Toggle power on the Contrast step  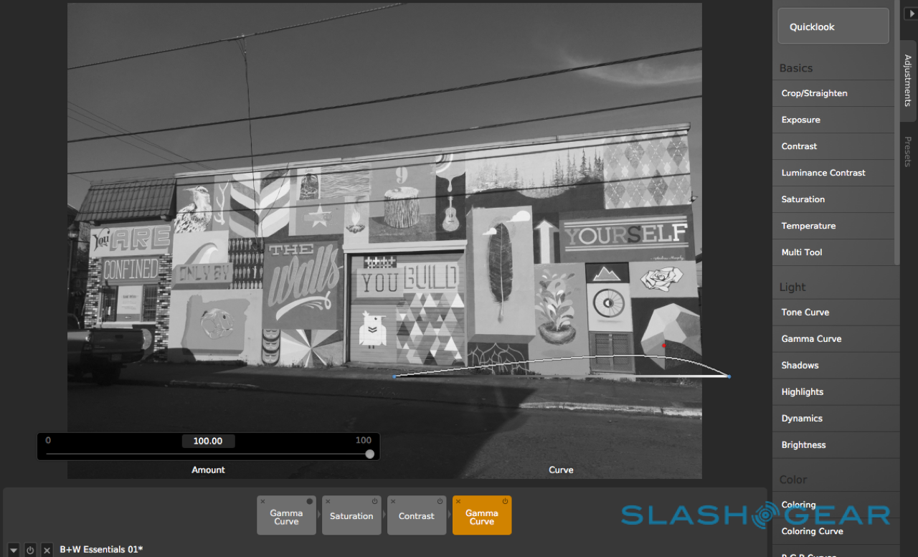pos(440,501)
